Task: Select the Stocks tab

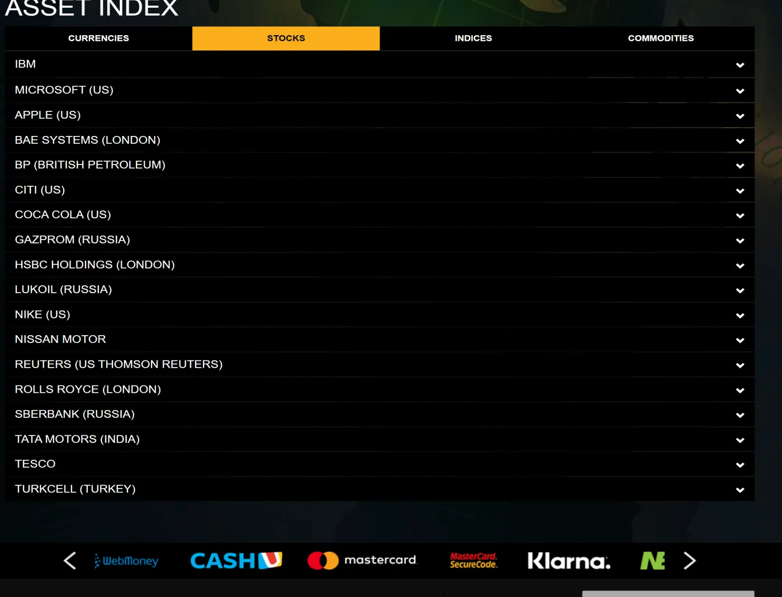Action: tap(286, 38)
